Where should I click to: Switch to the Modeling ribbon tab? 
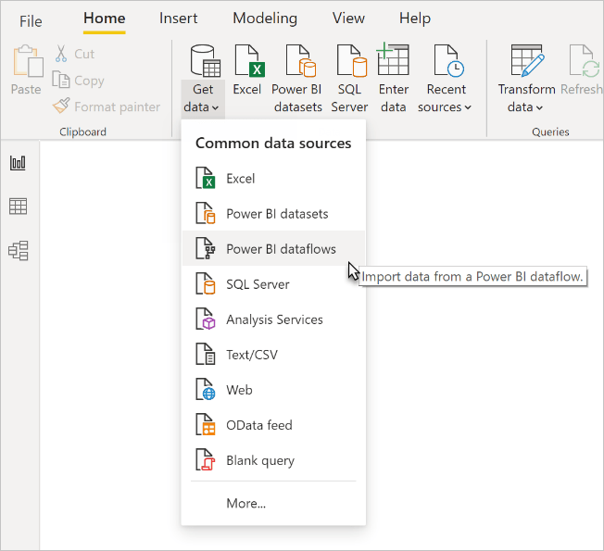pyautogui.click(x=265, y=19)
